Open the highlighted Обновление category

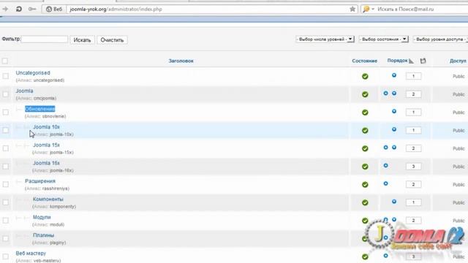pyautogui.click(x=40, y=109)
